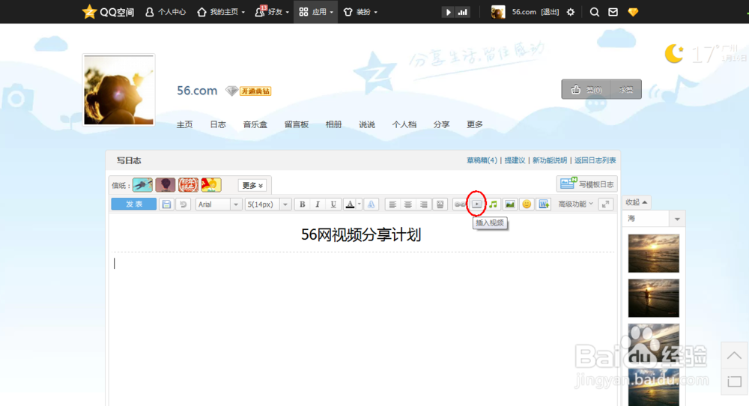Select the red seal stationery
Screen dimensions: 749x406
pos(188,185)
